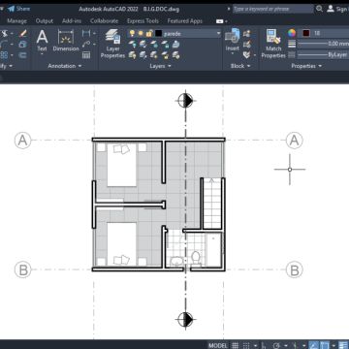Click Thaw All Layers icon

click(x=154, y=55)
